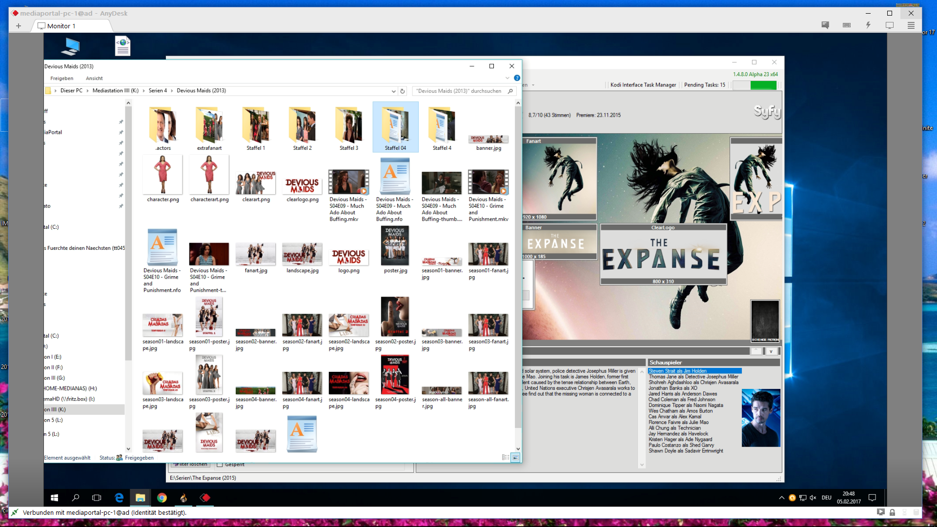Open AnyDesk display settings monitor icon
Viewport: 937px width, 527px height.
point(890,25)
